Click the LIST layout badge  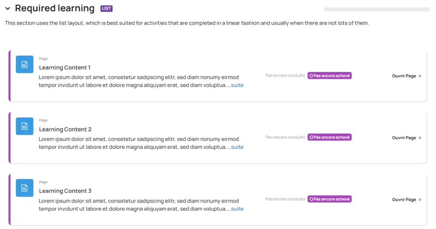tap(106, 8)
